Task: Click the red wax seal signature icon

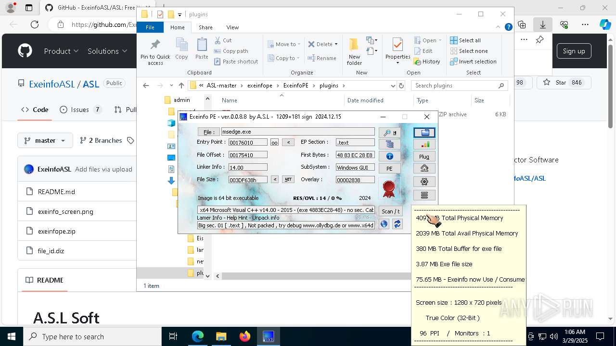Action: [389, 188]
